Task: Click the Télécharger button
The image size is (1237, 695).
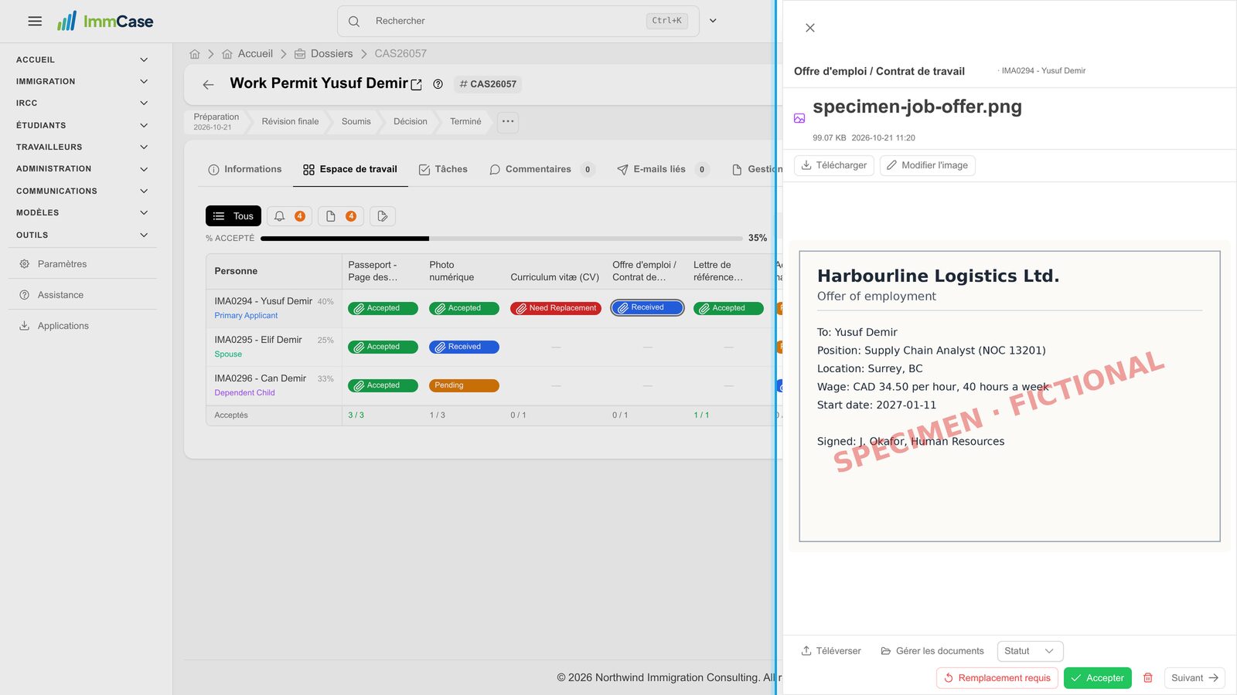Action: [x=834, y=165]
